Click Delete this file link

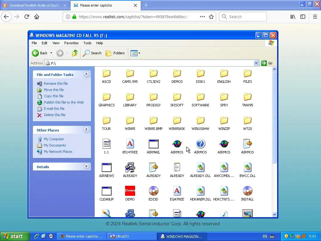[x=55, y=115]
